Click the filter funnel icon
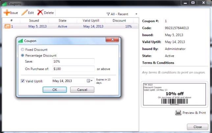Screen dimensions: 212x133 (x=108, y=14)
